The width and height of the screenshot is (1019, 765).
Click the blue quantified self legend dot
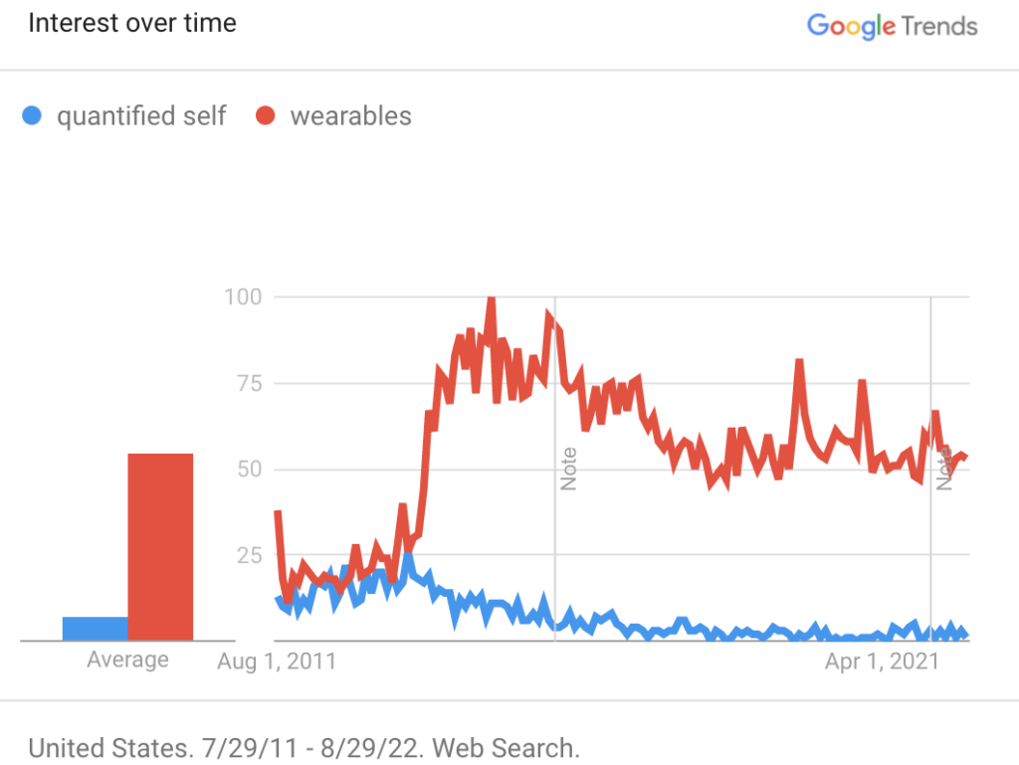pyautogui.click(x=33, y=116)
